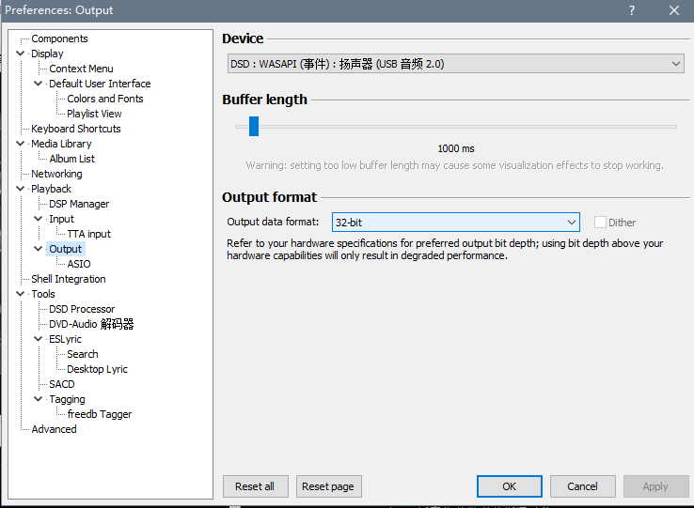Confirm settings with the OK button
The width and height of the screenshot is (694, 508).
[x=509, y=486]
